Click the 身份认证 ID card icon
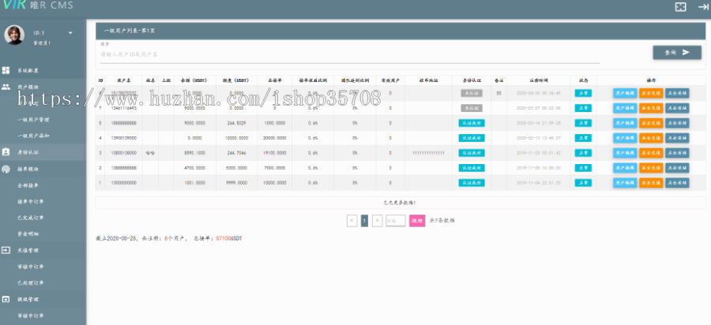The width and height of the screenshot is (711, 325). (x=6, y=151)
